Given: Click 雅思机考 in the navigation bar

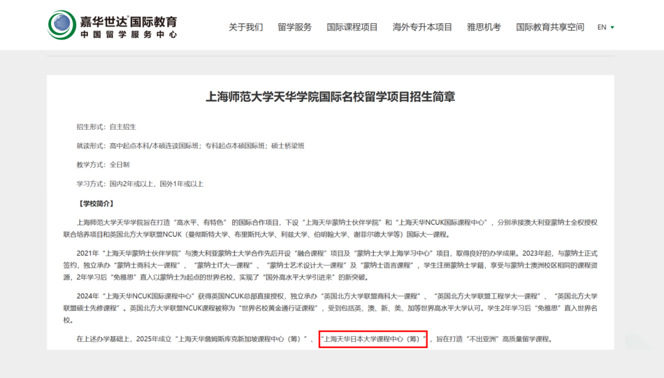Looking at the screenshot, I should (483, 27).
